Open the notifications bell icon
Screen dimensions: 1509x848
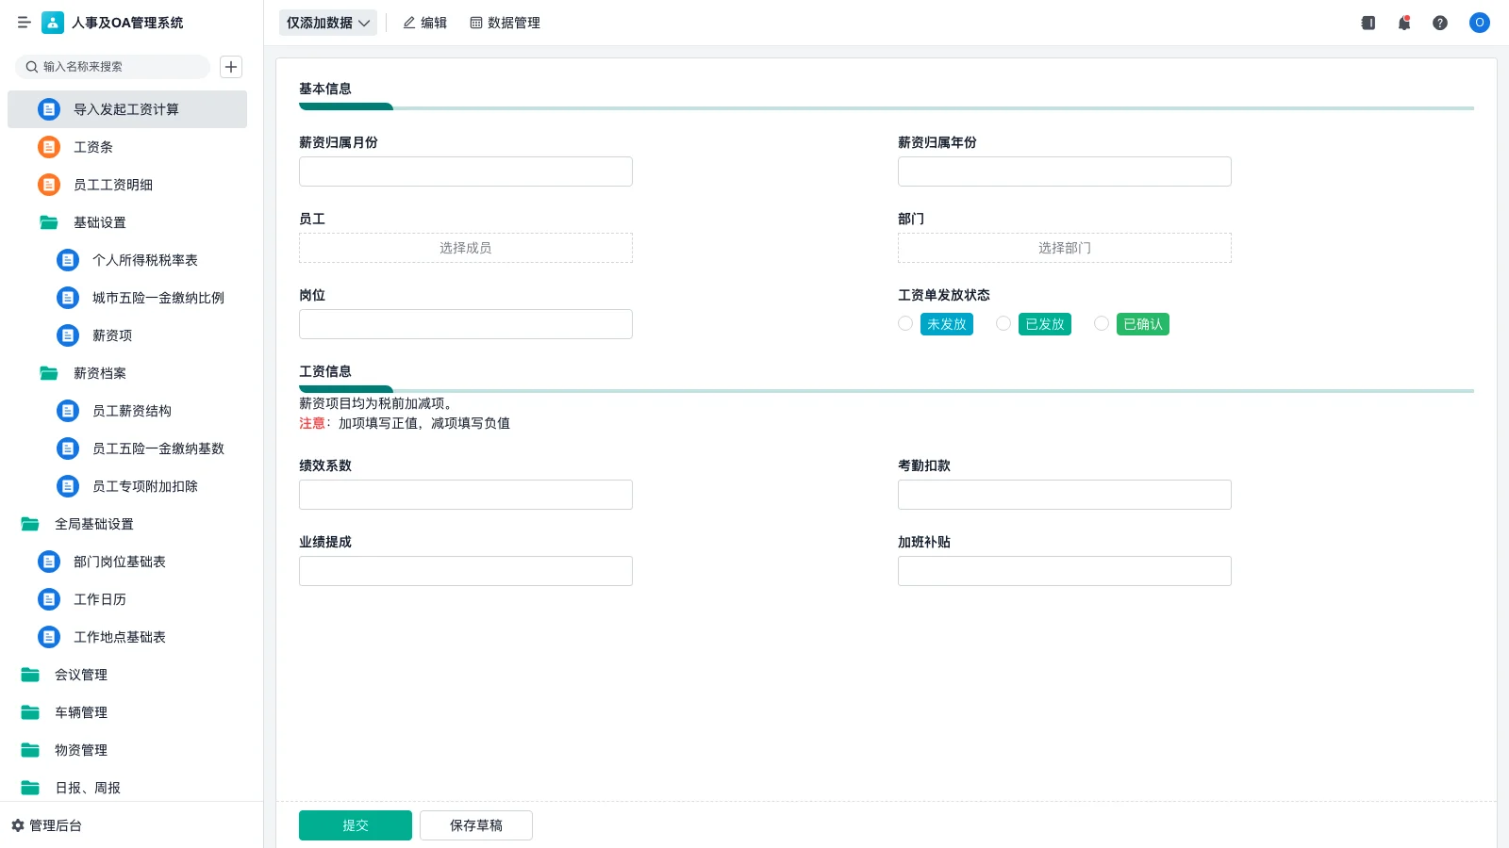click(1404, 23)
